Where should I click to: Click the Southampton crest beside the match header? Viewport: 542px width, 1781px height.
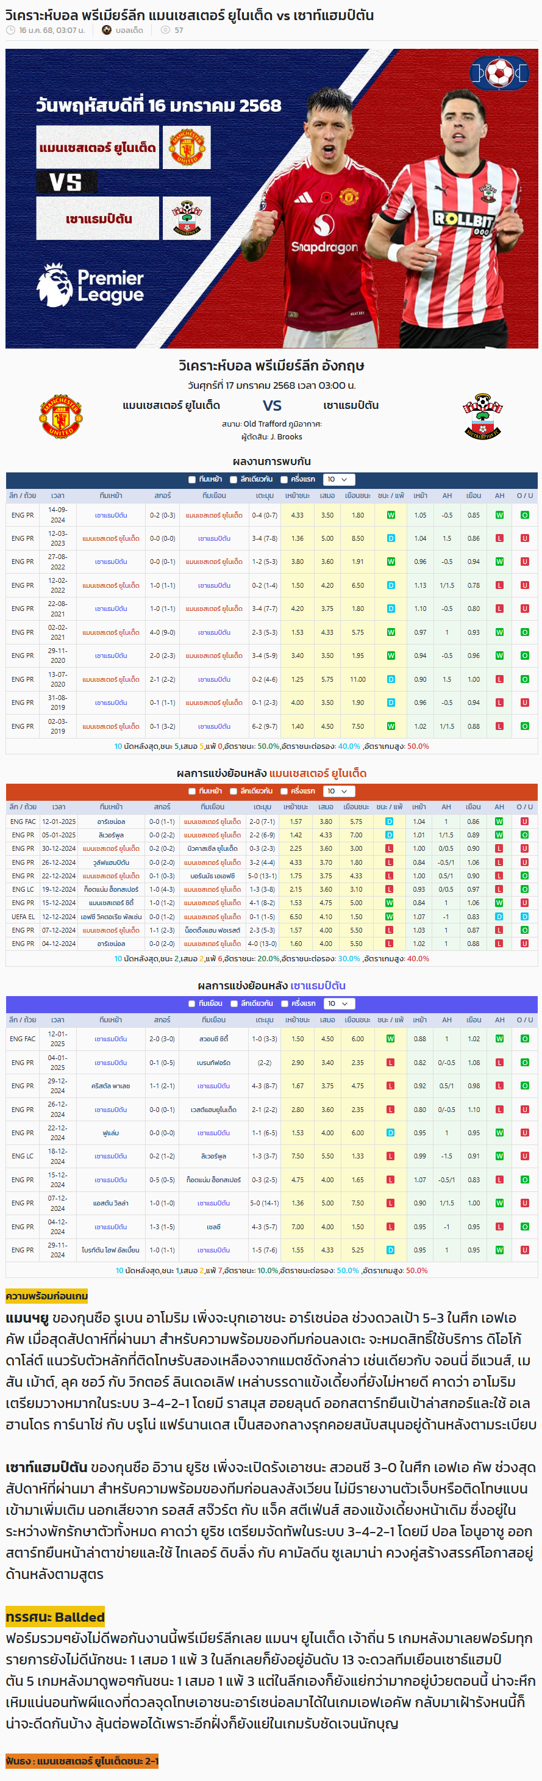pos(483,416)
